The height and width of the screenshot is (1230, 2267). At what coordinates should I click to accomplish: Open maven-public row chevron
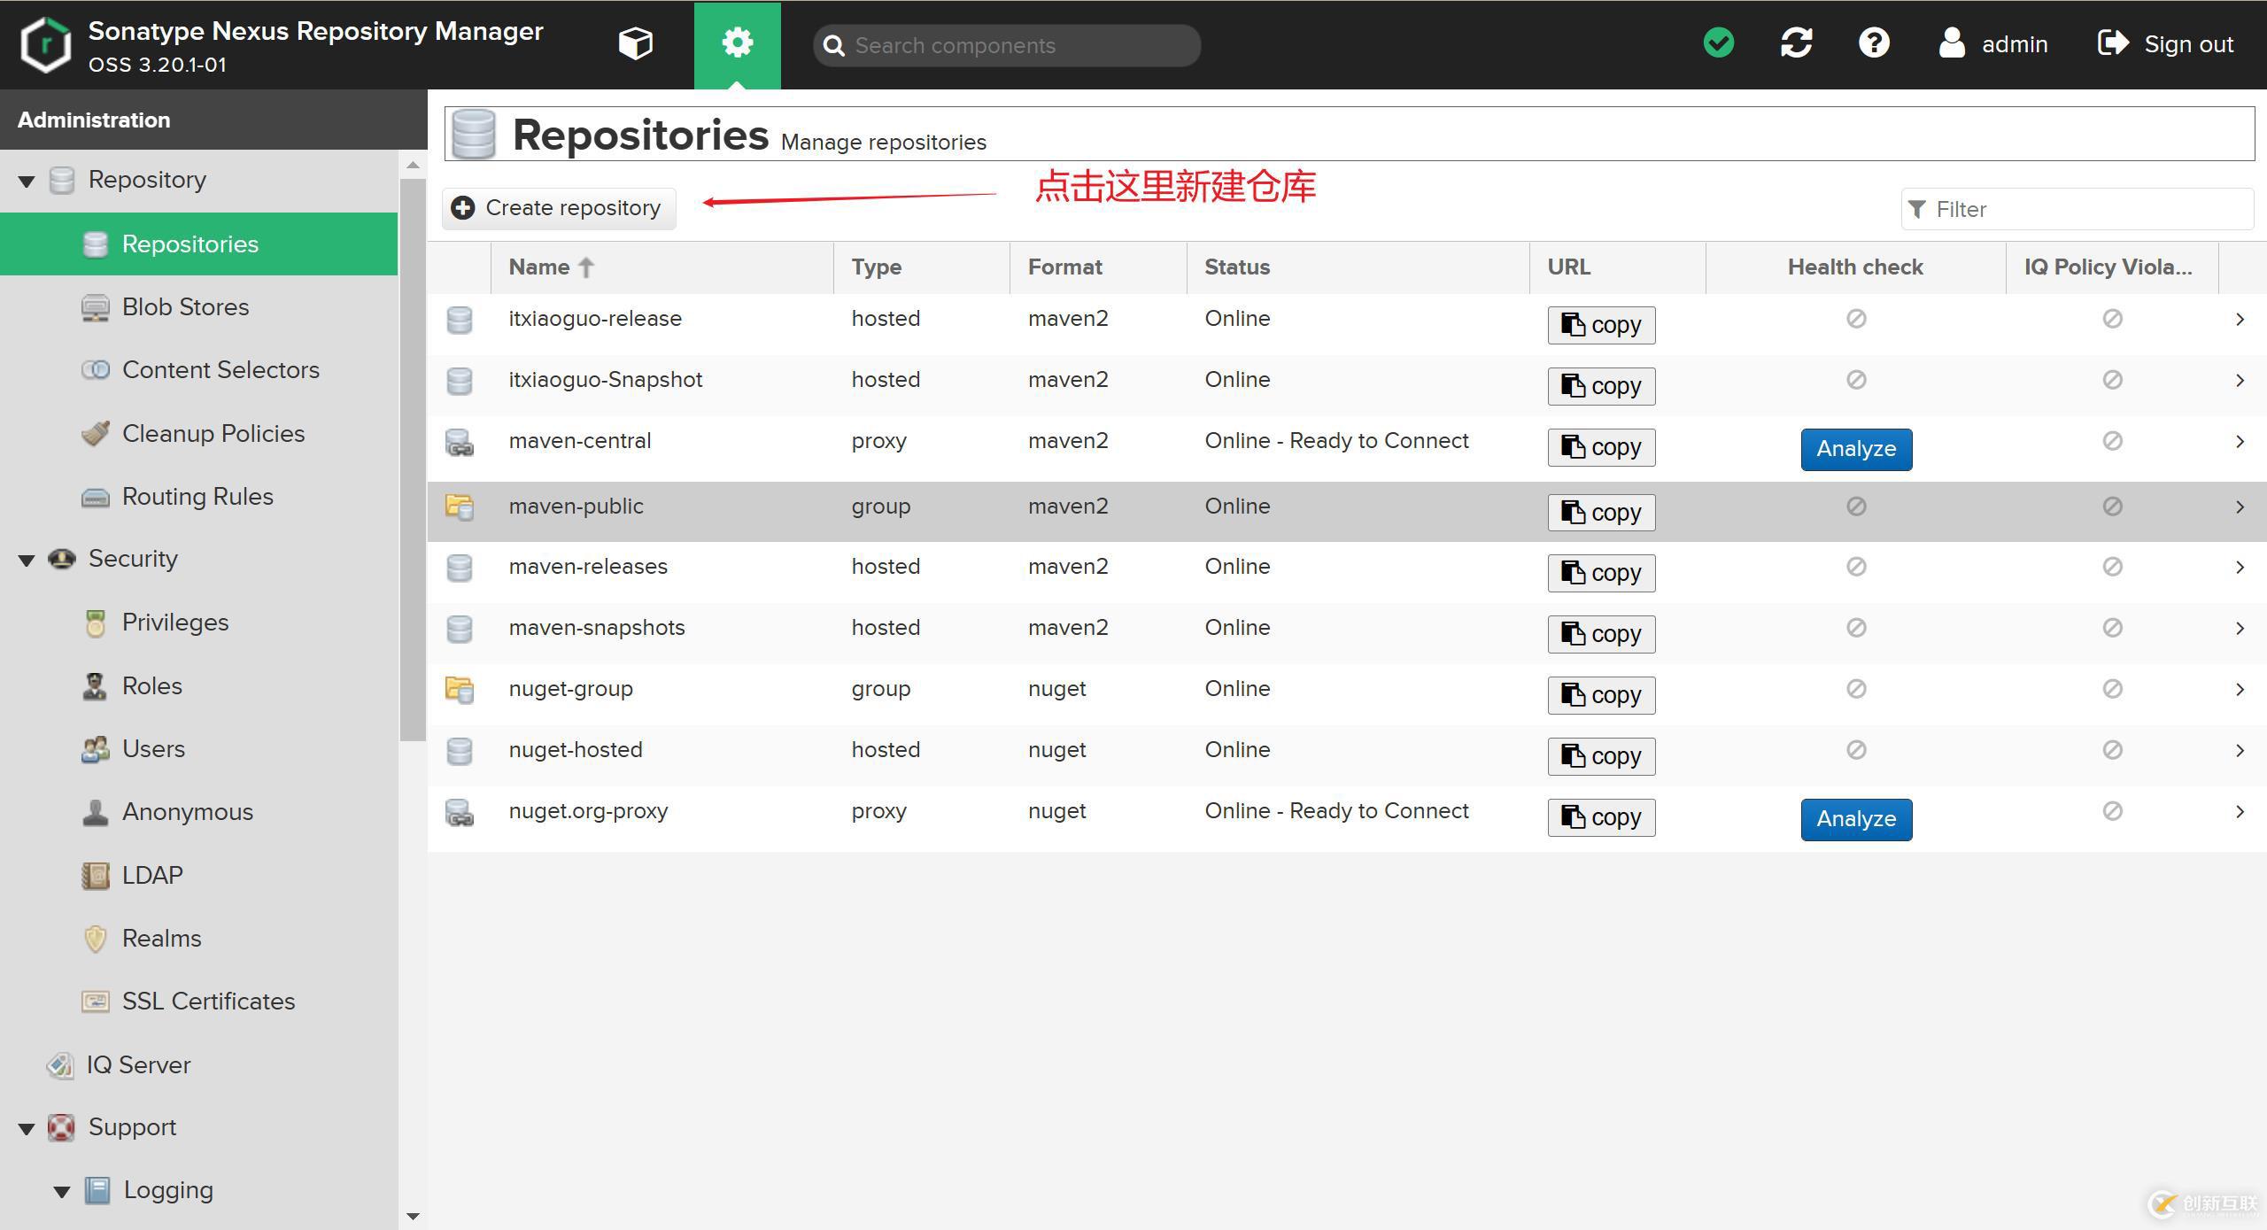(x=2240, y=507)
